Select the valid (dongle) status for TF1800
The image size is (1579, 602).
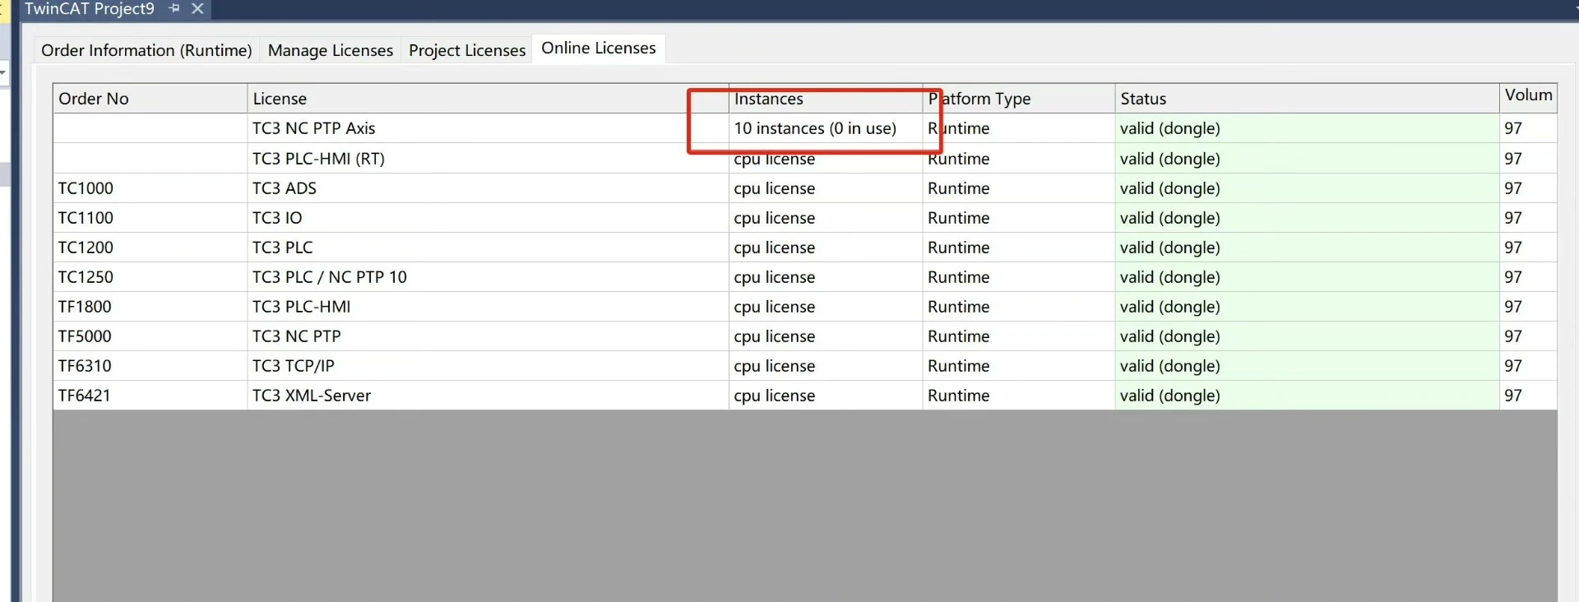point(1308,307)
